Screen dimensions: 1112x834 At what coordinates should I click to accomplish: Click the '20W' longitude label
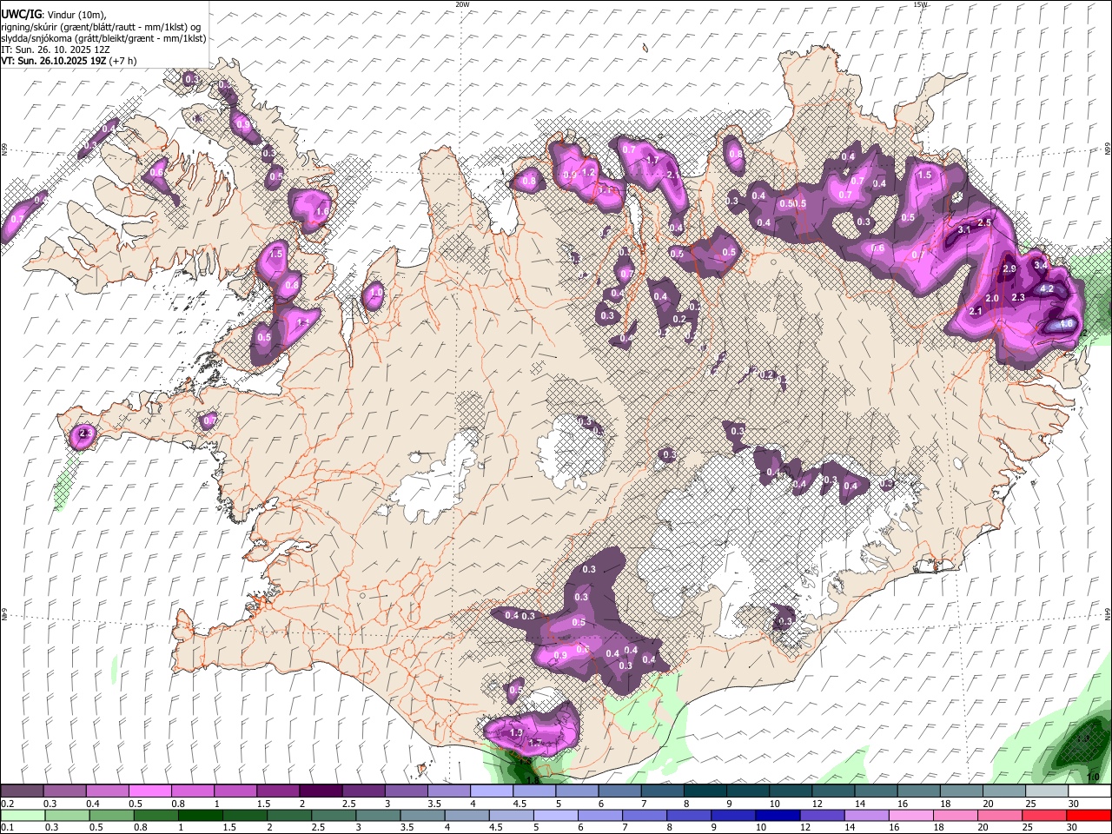(x=462, y=4)
